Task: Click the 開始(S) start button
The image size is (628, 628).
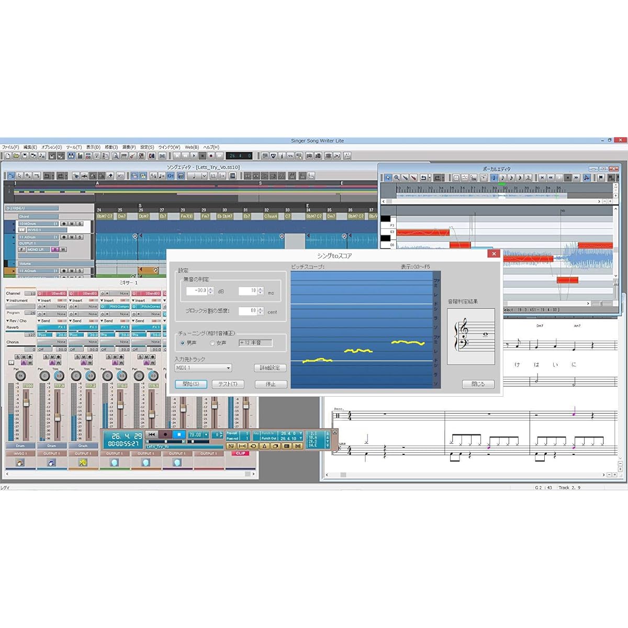Action: point(191,384)
